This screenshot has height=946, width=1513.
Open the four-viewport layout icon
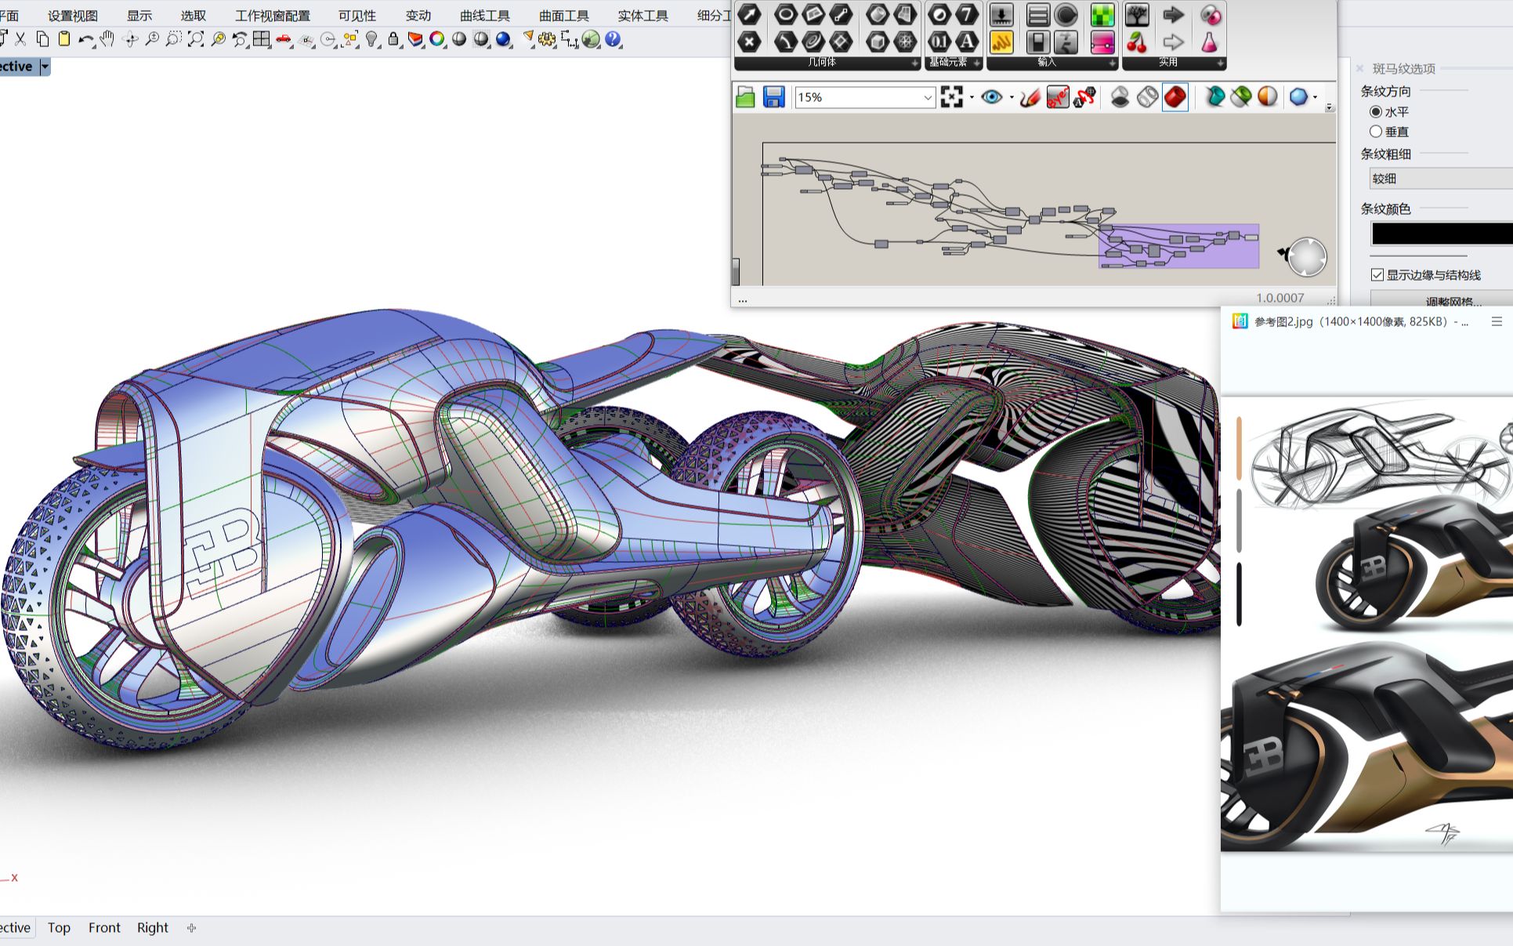pyautogui.click(x=262, y=39)
